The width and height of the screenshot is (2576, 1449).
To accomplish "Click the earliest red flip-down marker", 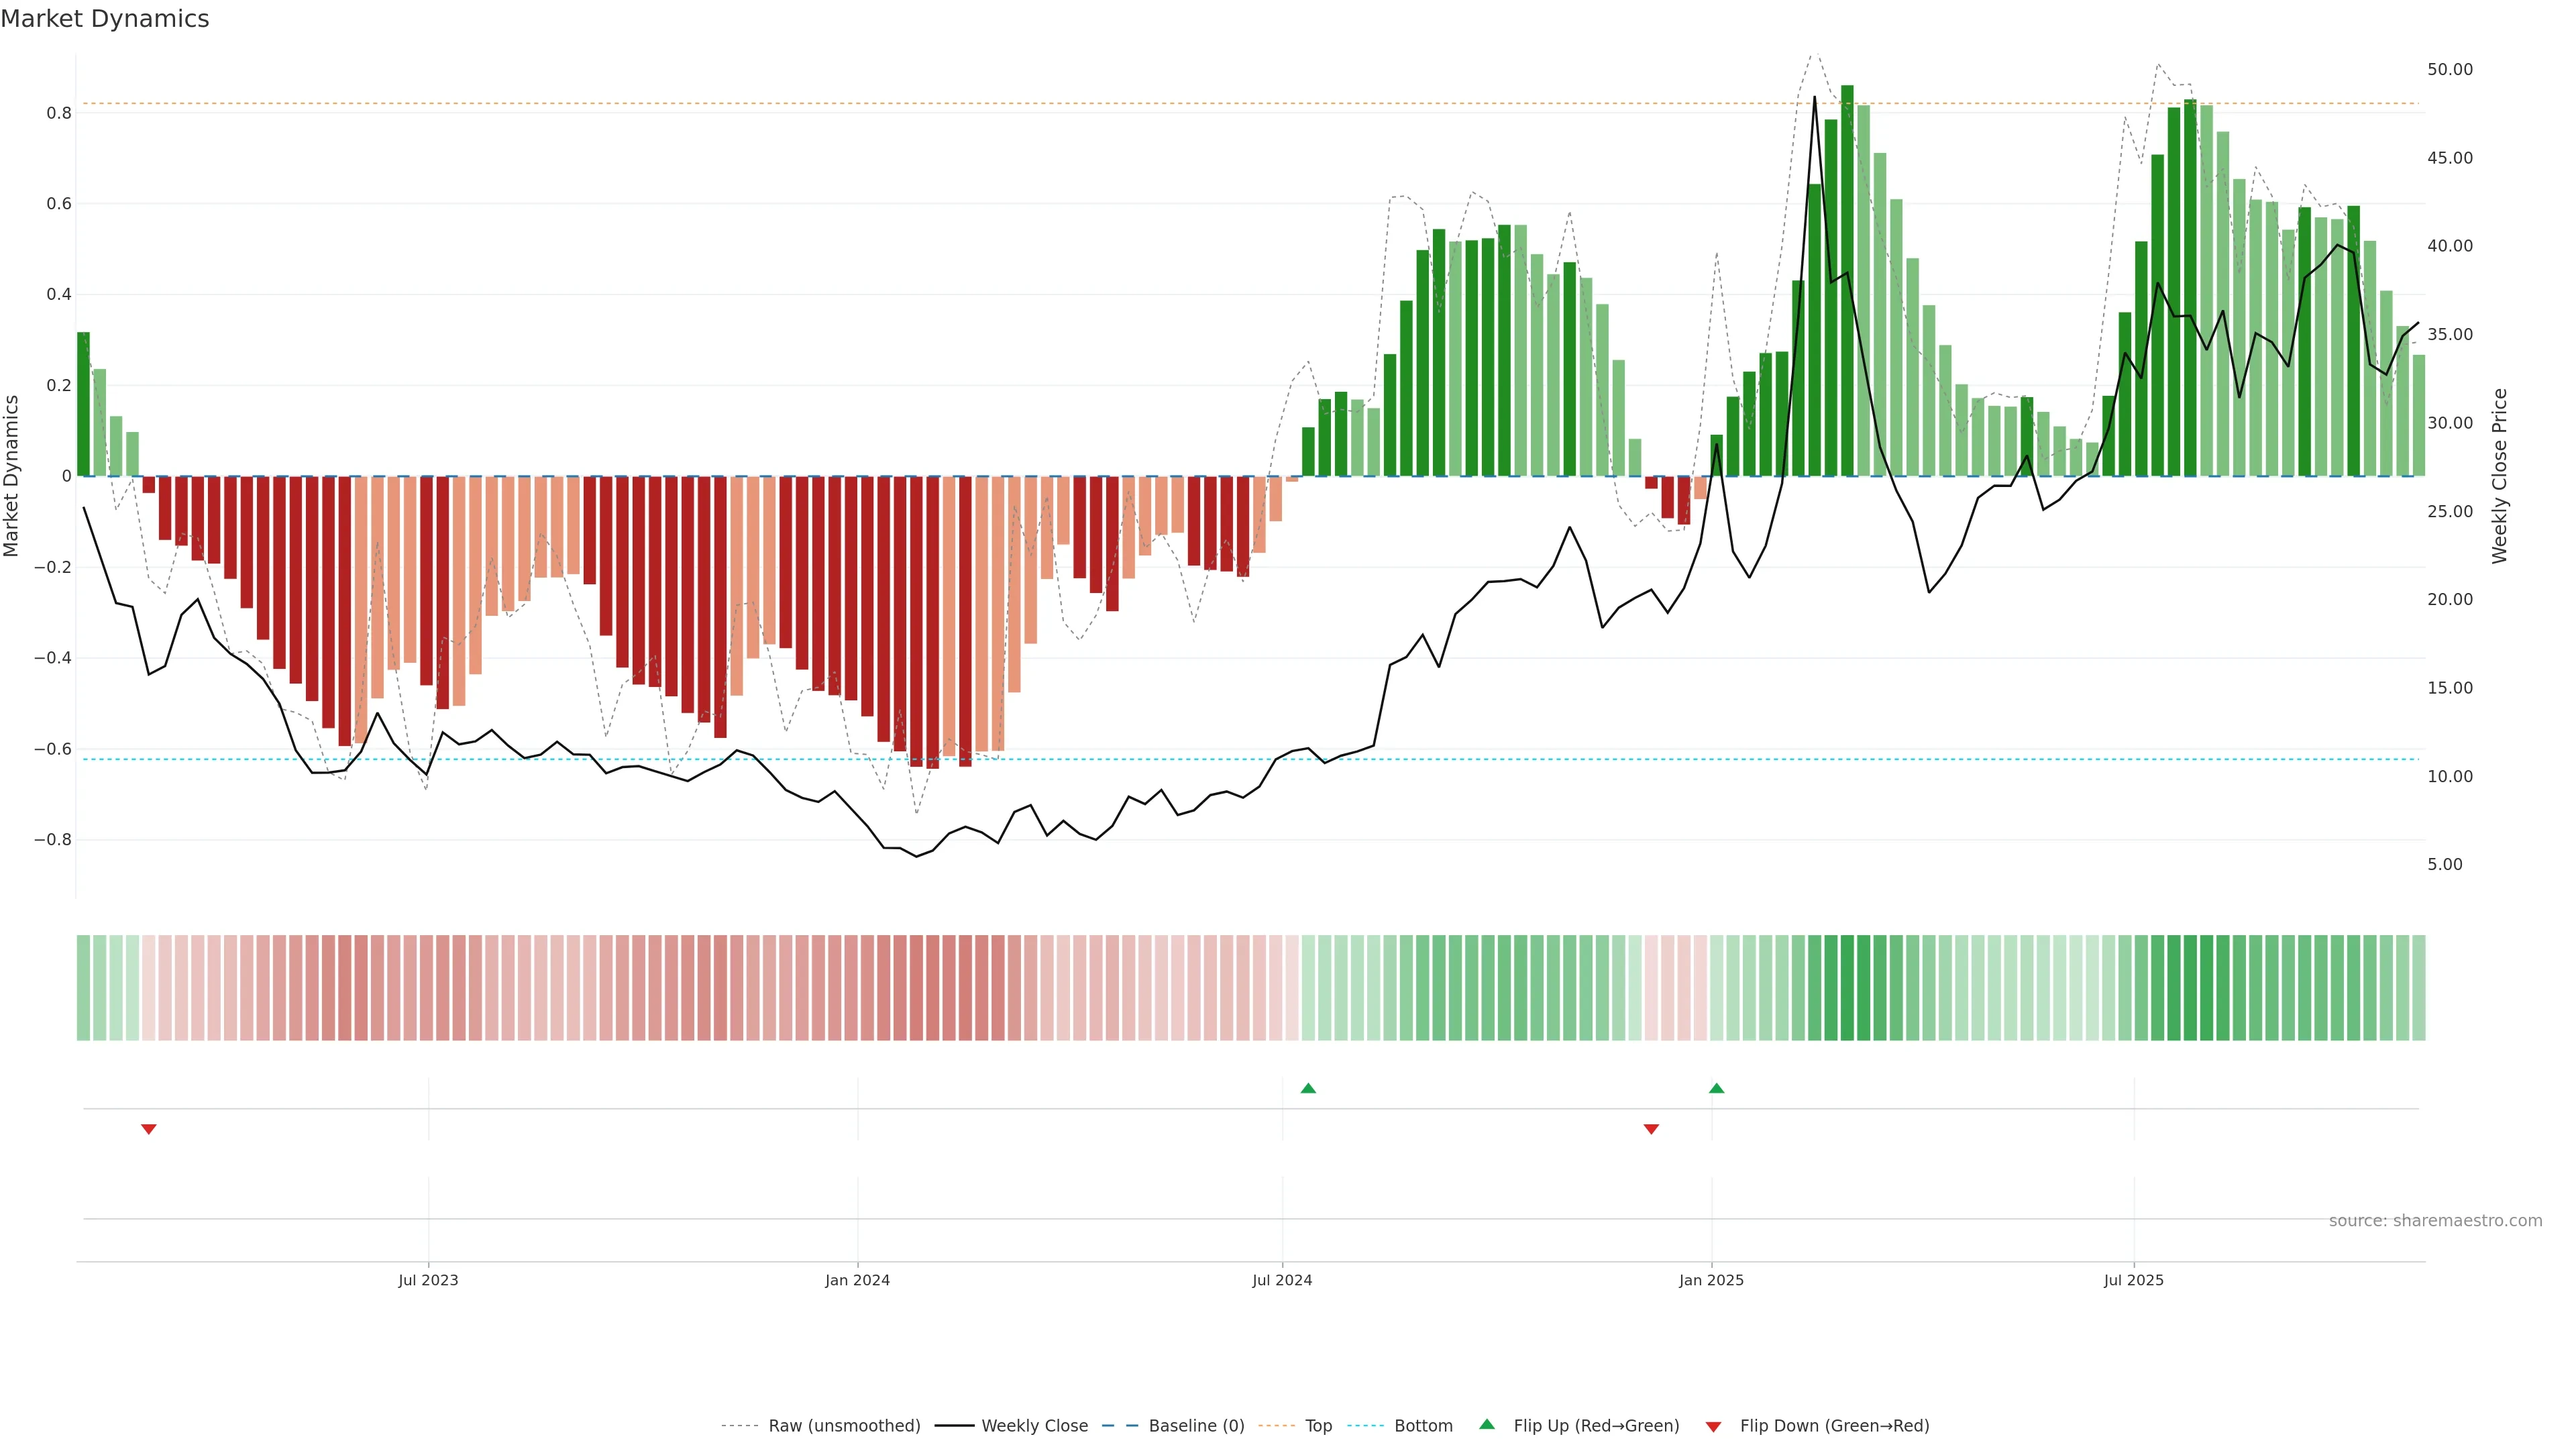I will [x=149, y=1129].
